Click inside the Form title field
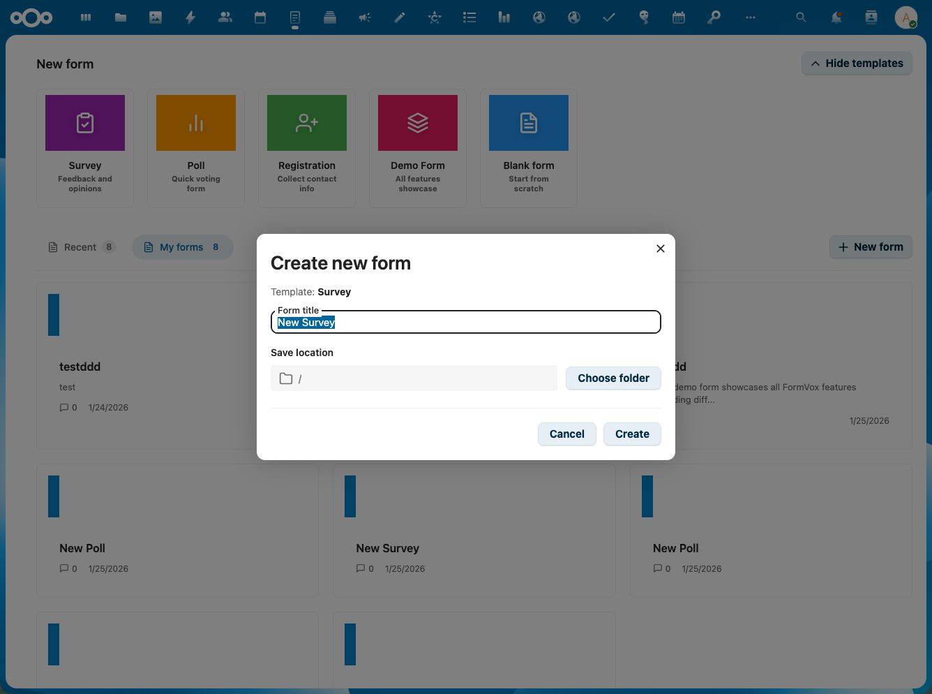This screenshot has width=932, height=694. (465, 322)
